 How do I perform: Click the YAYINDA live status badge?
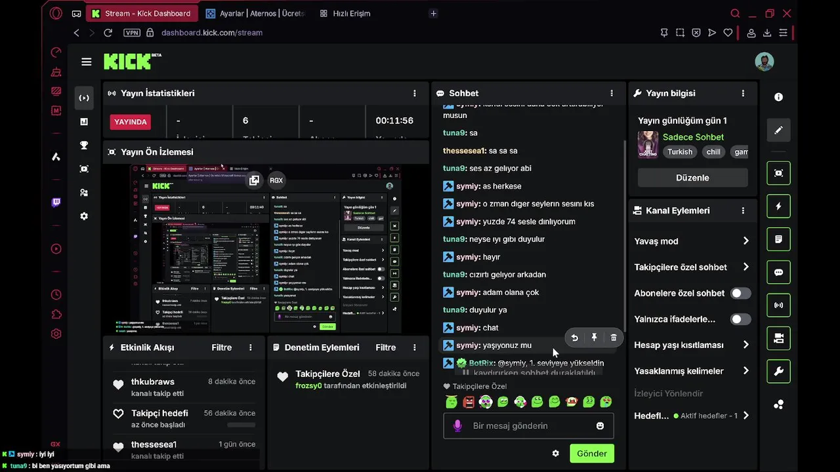point(131,122)
